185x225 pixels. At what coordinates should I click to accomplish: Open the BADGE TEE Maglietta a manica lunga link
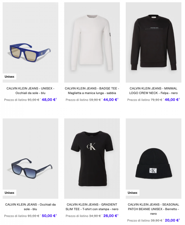[x=92, y=91]
